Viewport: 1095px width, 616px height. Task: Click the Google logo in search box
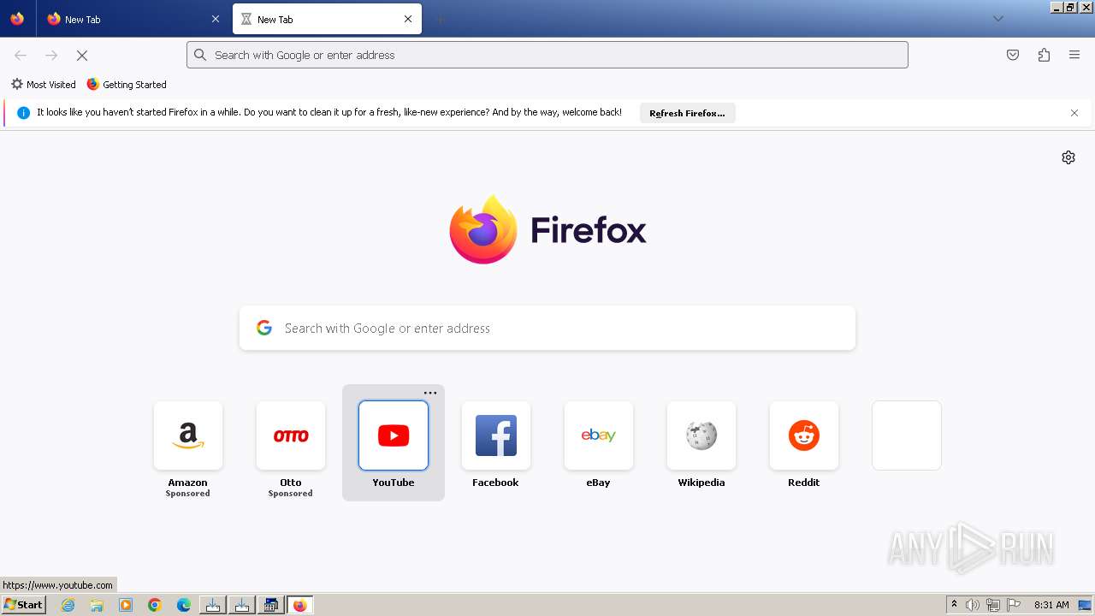click(264, 328)
